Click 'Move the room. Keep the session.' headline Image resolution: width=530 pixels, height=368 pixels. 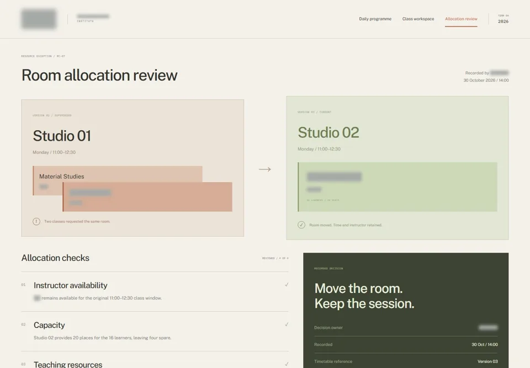pos(364,296)
